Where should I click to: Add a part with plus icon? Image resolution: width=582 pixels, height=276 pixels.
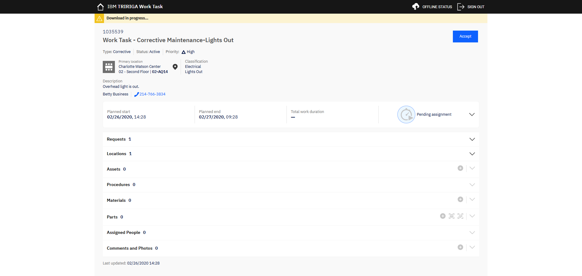coord(443,216)
